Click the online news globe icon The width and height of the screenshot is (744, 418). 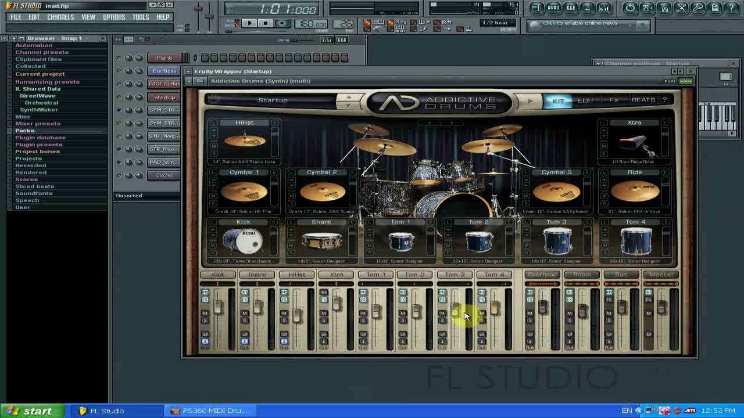point(535,25)
